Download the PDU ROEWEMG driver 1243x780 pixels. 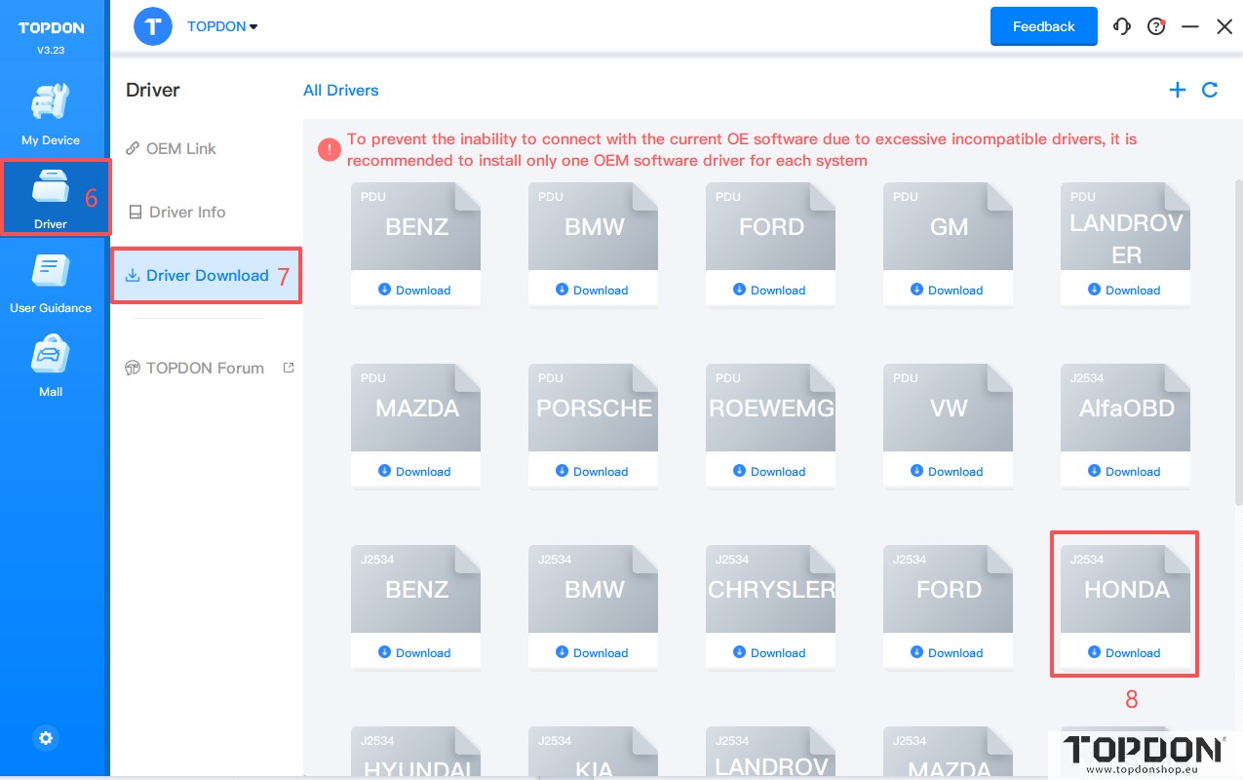point(770,472)
